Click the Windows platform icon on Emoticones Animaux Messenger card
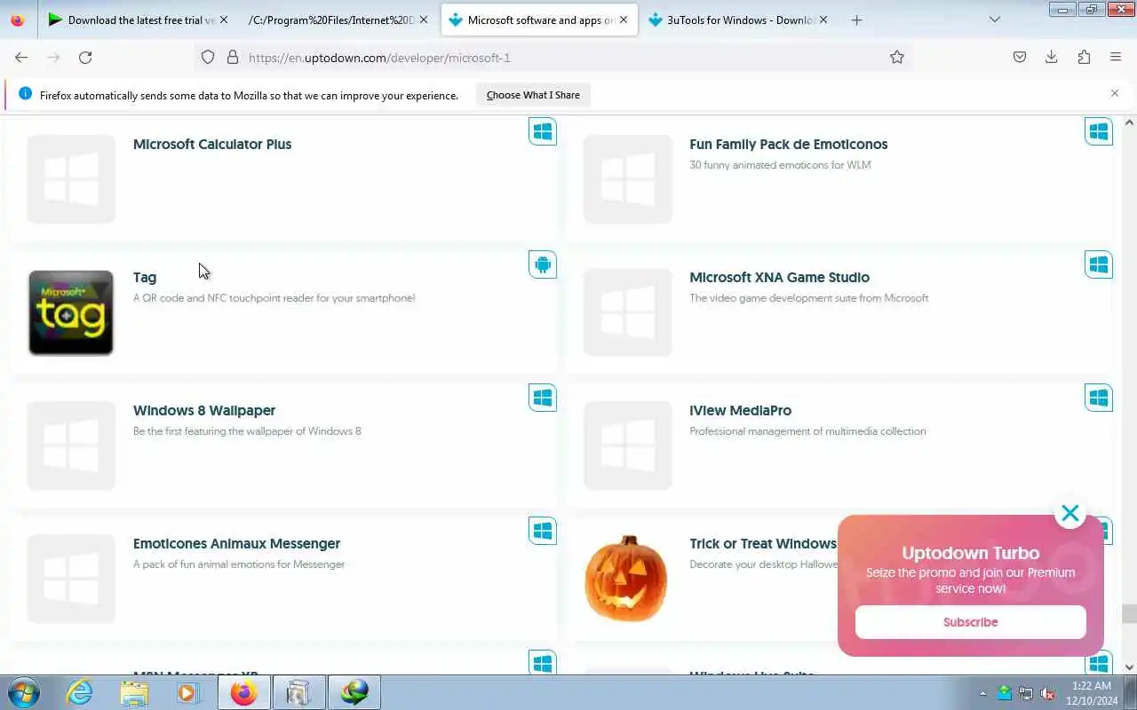 tap(543, 531)
